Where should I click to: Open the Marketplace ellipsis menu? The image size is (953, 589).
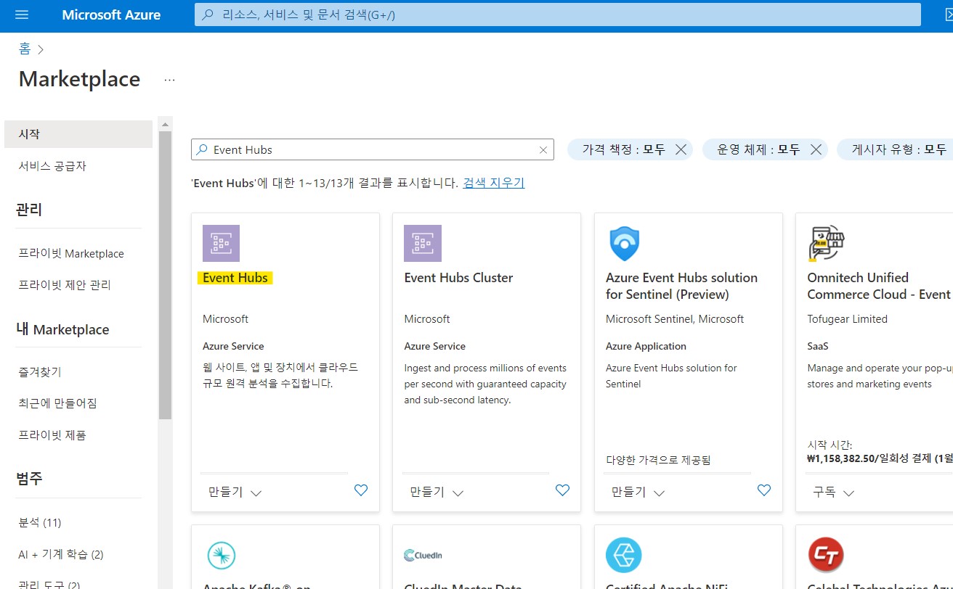click(169, 79)
